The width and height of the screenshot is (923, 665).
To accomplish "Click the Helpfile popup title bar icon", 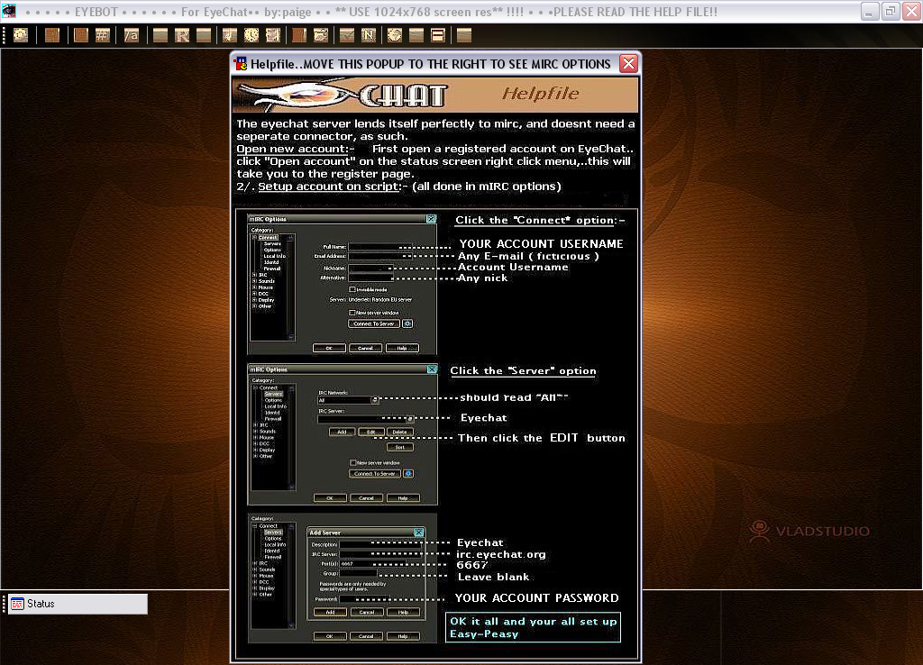I will click(x=240, y=64).
